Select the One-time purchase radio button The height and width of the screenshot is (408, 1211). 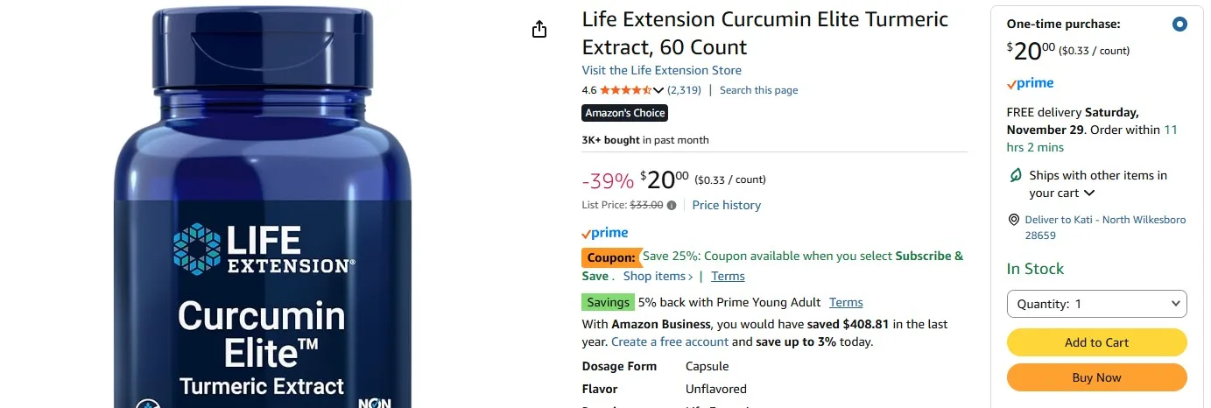1179,25
